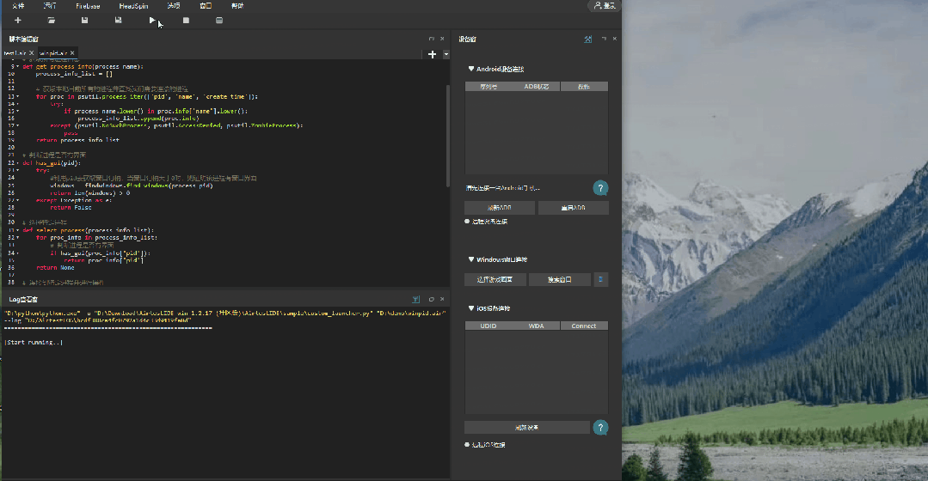Collapse the Android device connection section
This screenshot has width=928, height=481.
(x=471, y=69)
